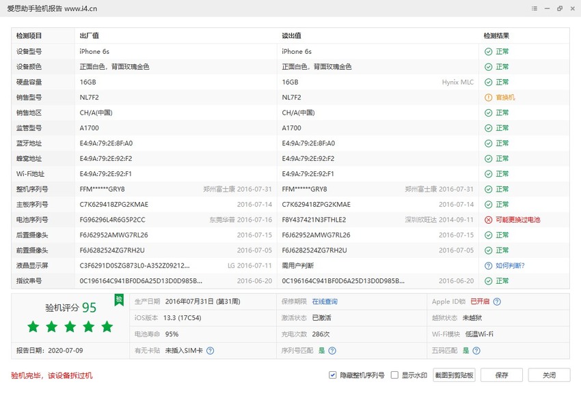Click the red X icon beside 可能更换过电池
The height and width of the screenshot is (395, 581).
(x=488, y=220)
